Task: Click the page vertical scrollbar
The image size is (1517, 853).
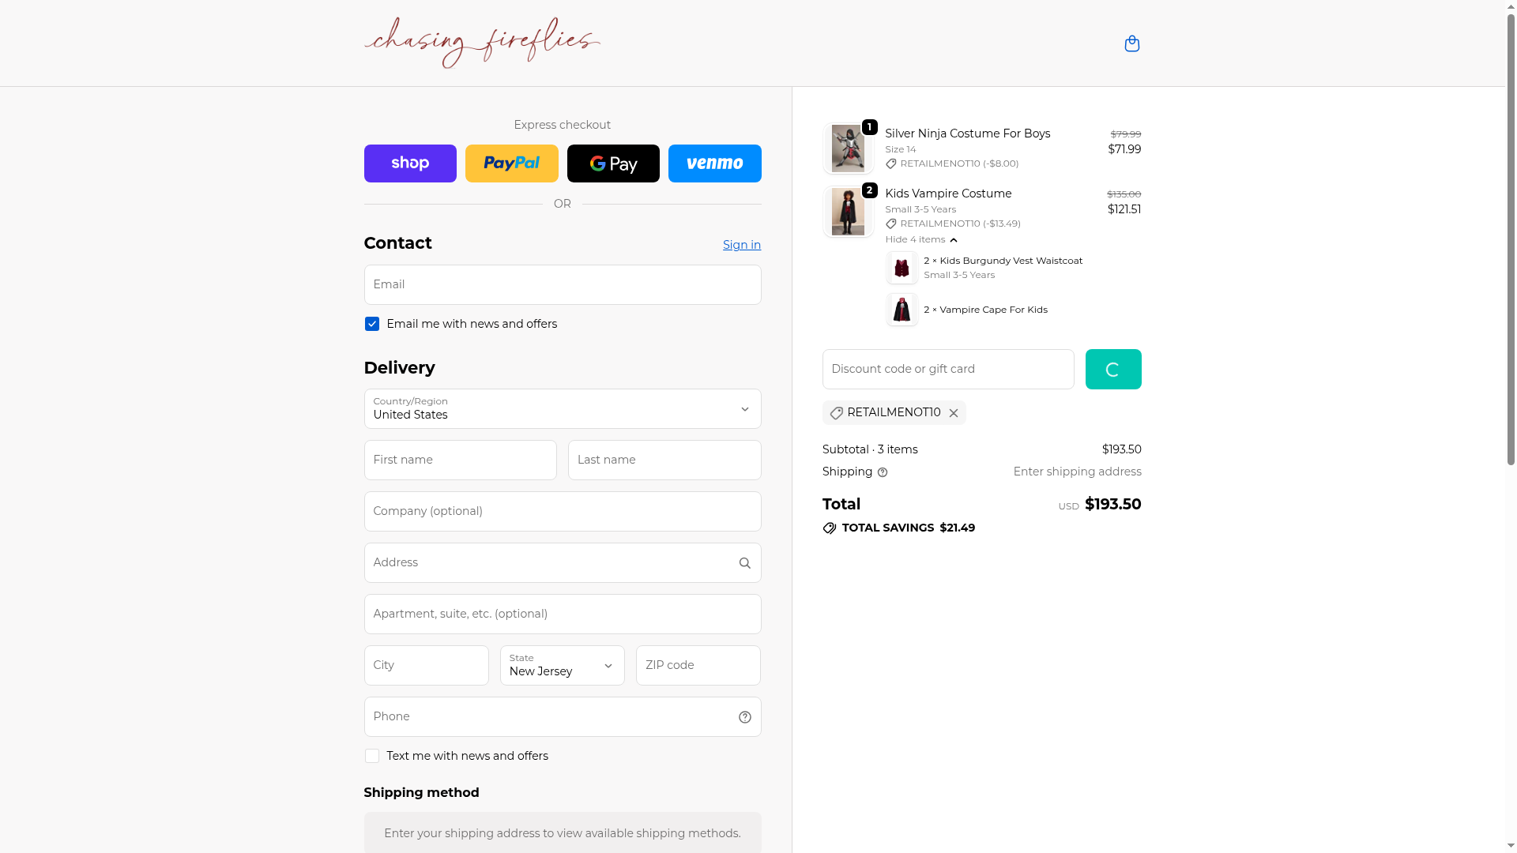Action: coord(1511,237)
